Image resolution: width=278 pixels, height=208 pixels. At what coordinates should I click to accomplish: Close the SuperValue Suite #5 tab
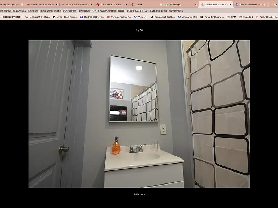[231, 5]
